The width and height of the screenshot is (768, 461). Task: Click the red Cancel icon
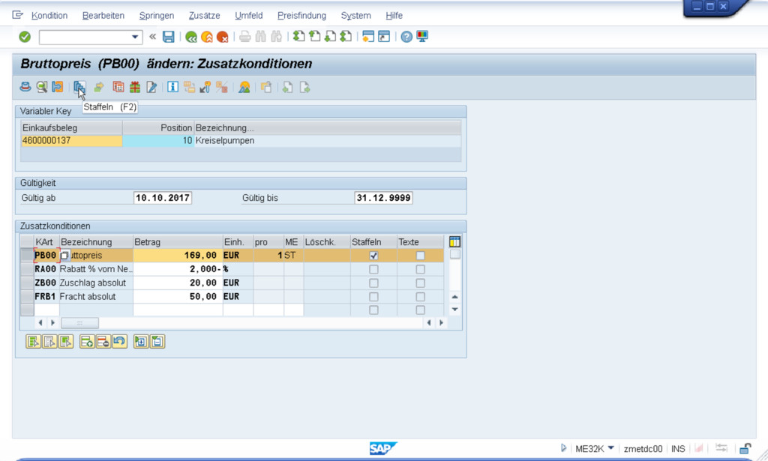222,37
